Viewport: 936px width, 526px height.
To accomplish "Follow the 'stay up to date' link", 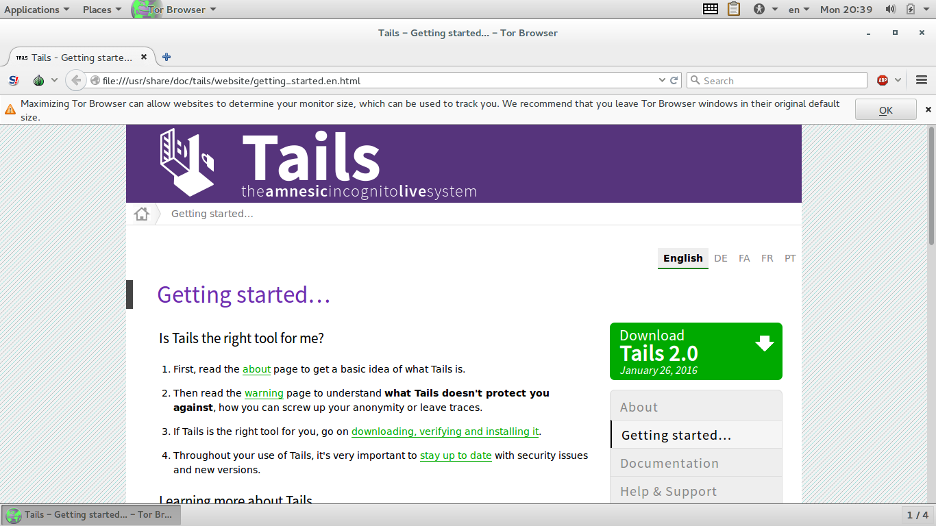I will [456, 455].
